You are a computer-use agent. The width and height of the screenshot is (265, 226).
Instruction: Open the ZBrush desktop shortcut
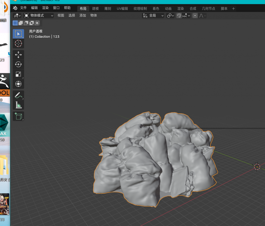(5, 85)
